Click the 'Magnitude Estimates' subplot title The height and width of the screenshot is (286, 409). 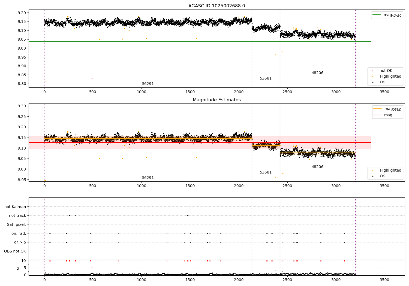coord(216,100)
